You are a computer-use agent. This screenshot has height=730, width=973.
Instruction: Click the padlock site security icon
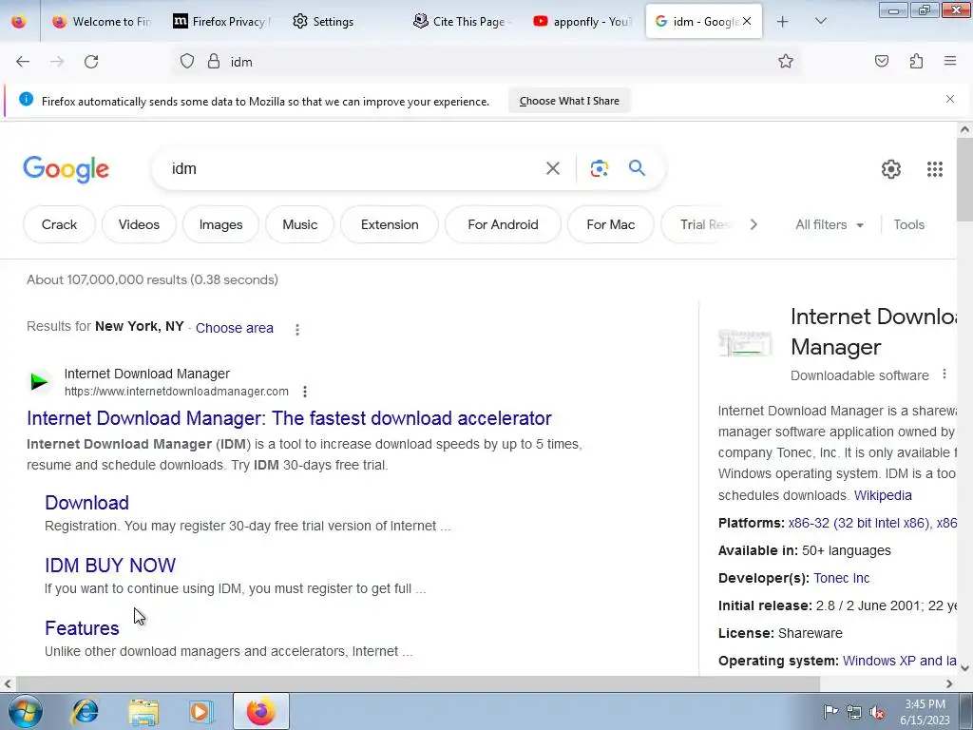point(214,62)
